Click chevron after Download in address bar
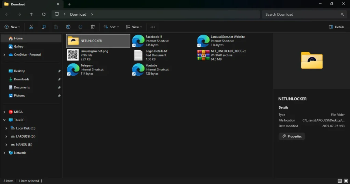350x184 pixels. (92, 14)
